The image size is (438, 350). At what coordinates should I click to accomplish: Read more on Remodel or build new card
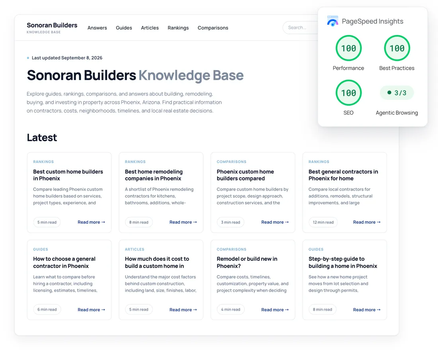click(x=275, y=310)
